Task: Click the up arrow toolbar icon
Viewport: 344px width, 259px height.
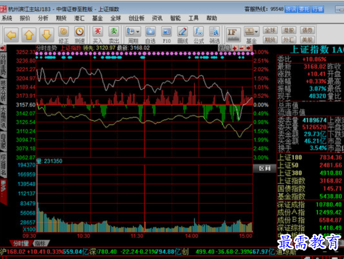Action: 29,35
